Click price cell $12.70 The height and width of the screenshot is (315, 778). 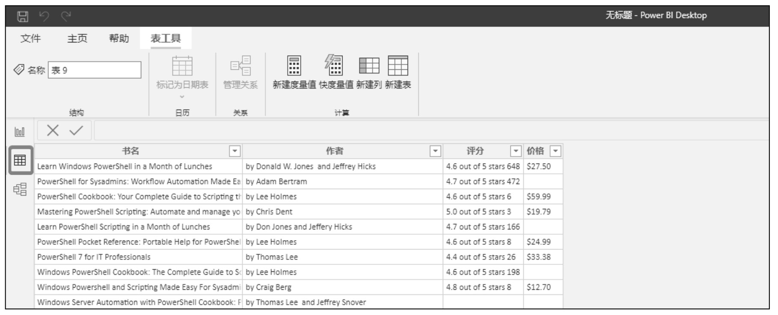(x=543, y=287)
